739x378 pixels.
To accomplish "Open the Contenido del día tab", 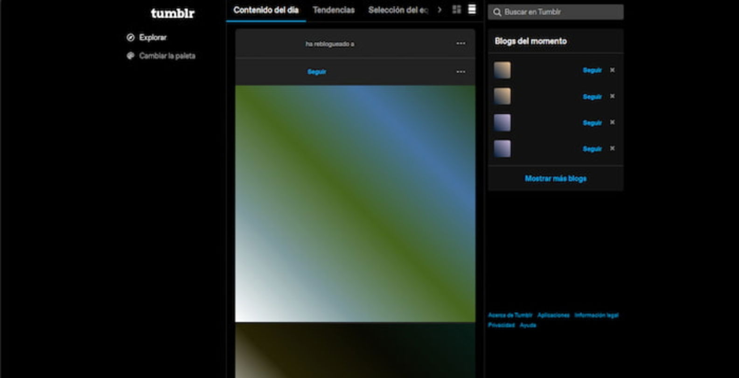I will 266,10.
